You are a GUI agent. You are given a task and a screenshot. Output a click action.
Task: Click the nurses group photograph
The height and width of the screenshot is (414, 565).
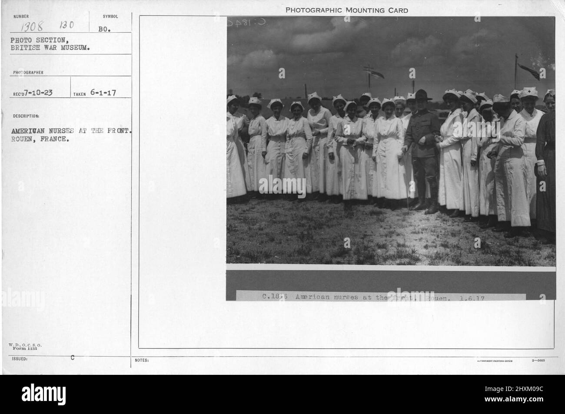click(391, 141)
